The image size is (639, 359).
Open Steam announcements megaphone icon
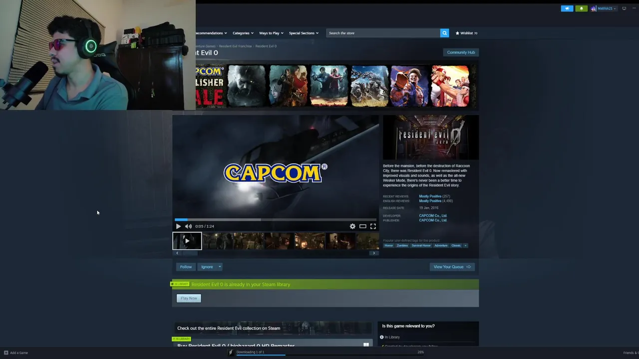[x=567, y=8]
